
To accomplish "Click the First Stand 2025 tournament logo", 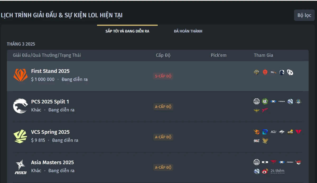I will (20, 75).
